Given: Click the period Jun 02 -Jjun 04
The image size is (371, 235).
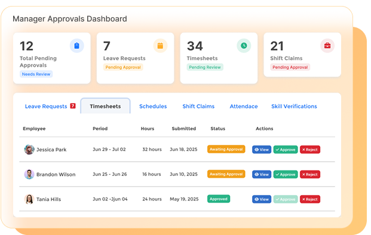Looking at the screenshot, I should [110, 199].
